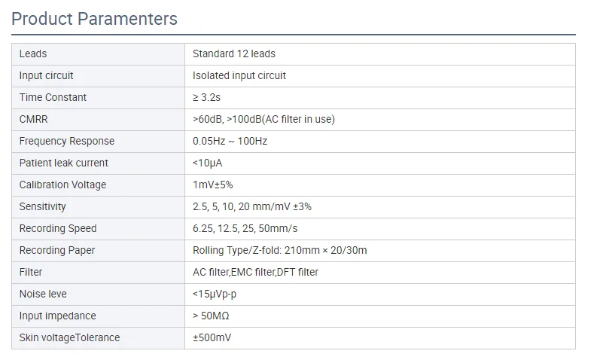Click the Input circuit label

pyautogui.click(x=47, y=76)
